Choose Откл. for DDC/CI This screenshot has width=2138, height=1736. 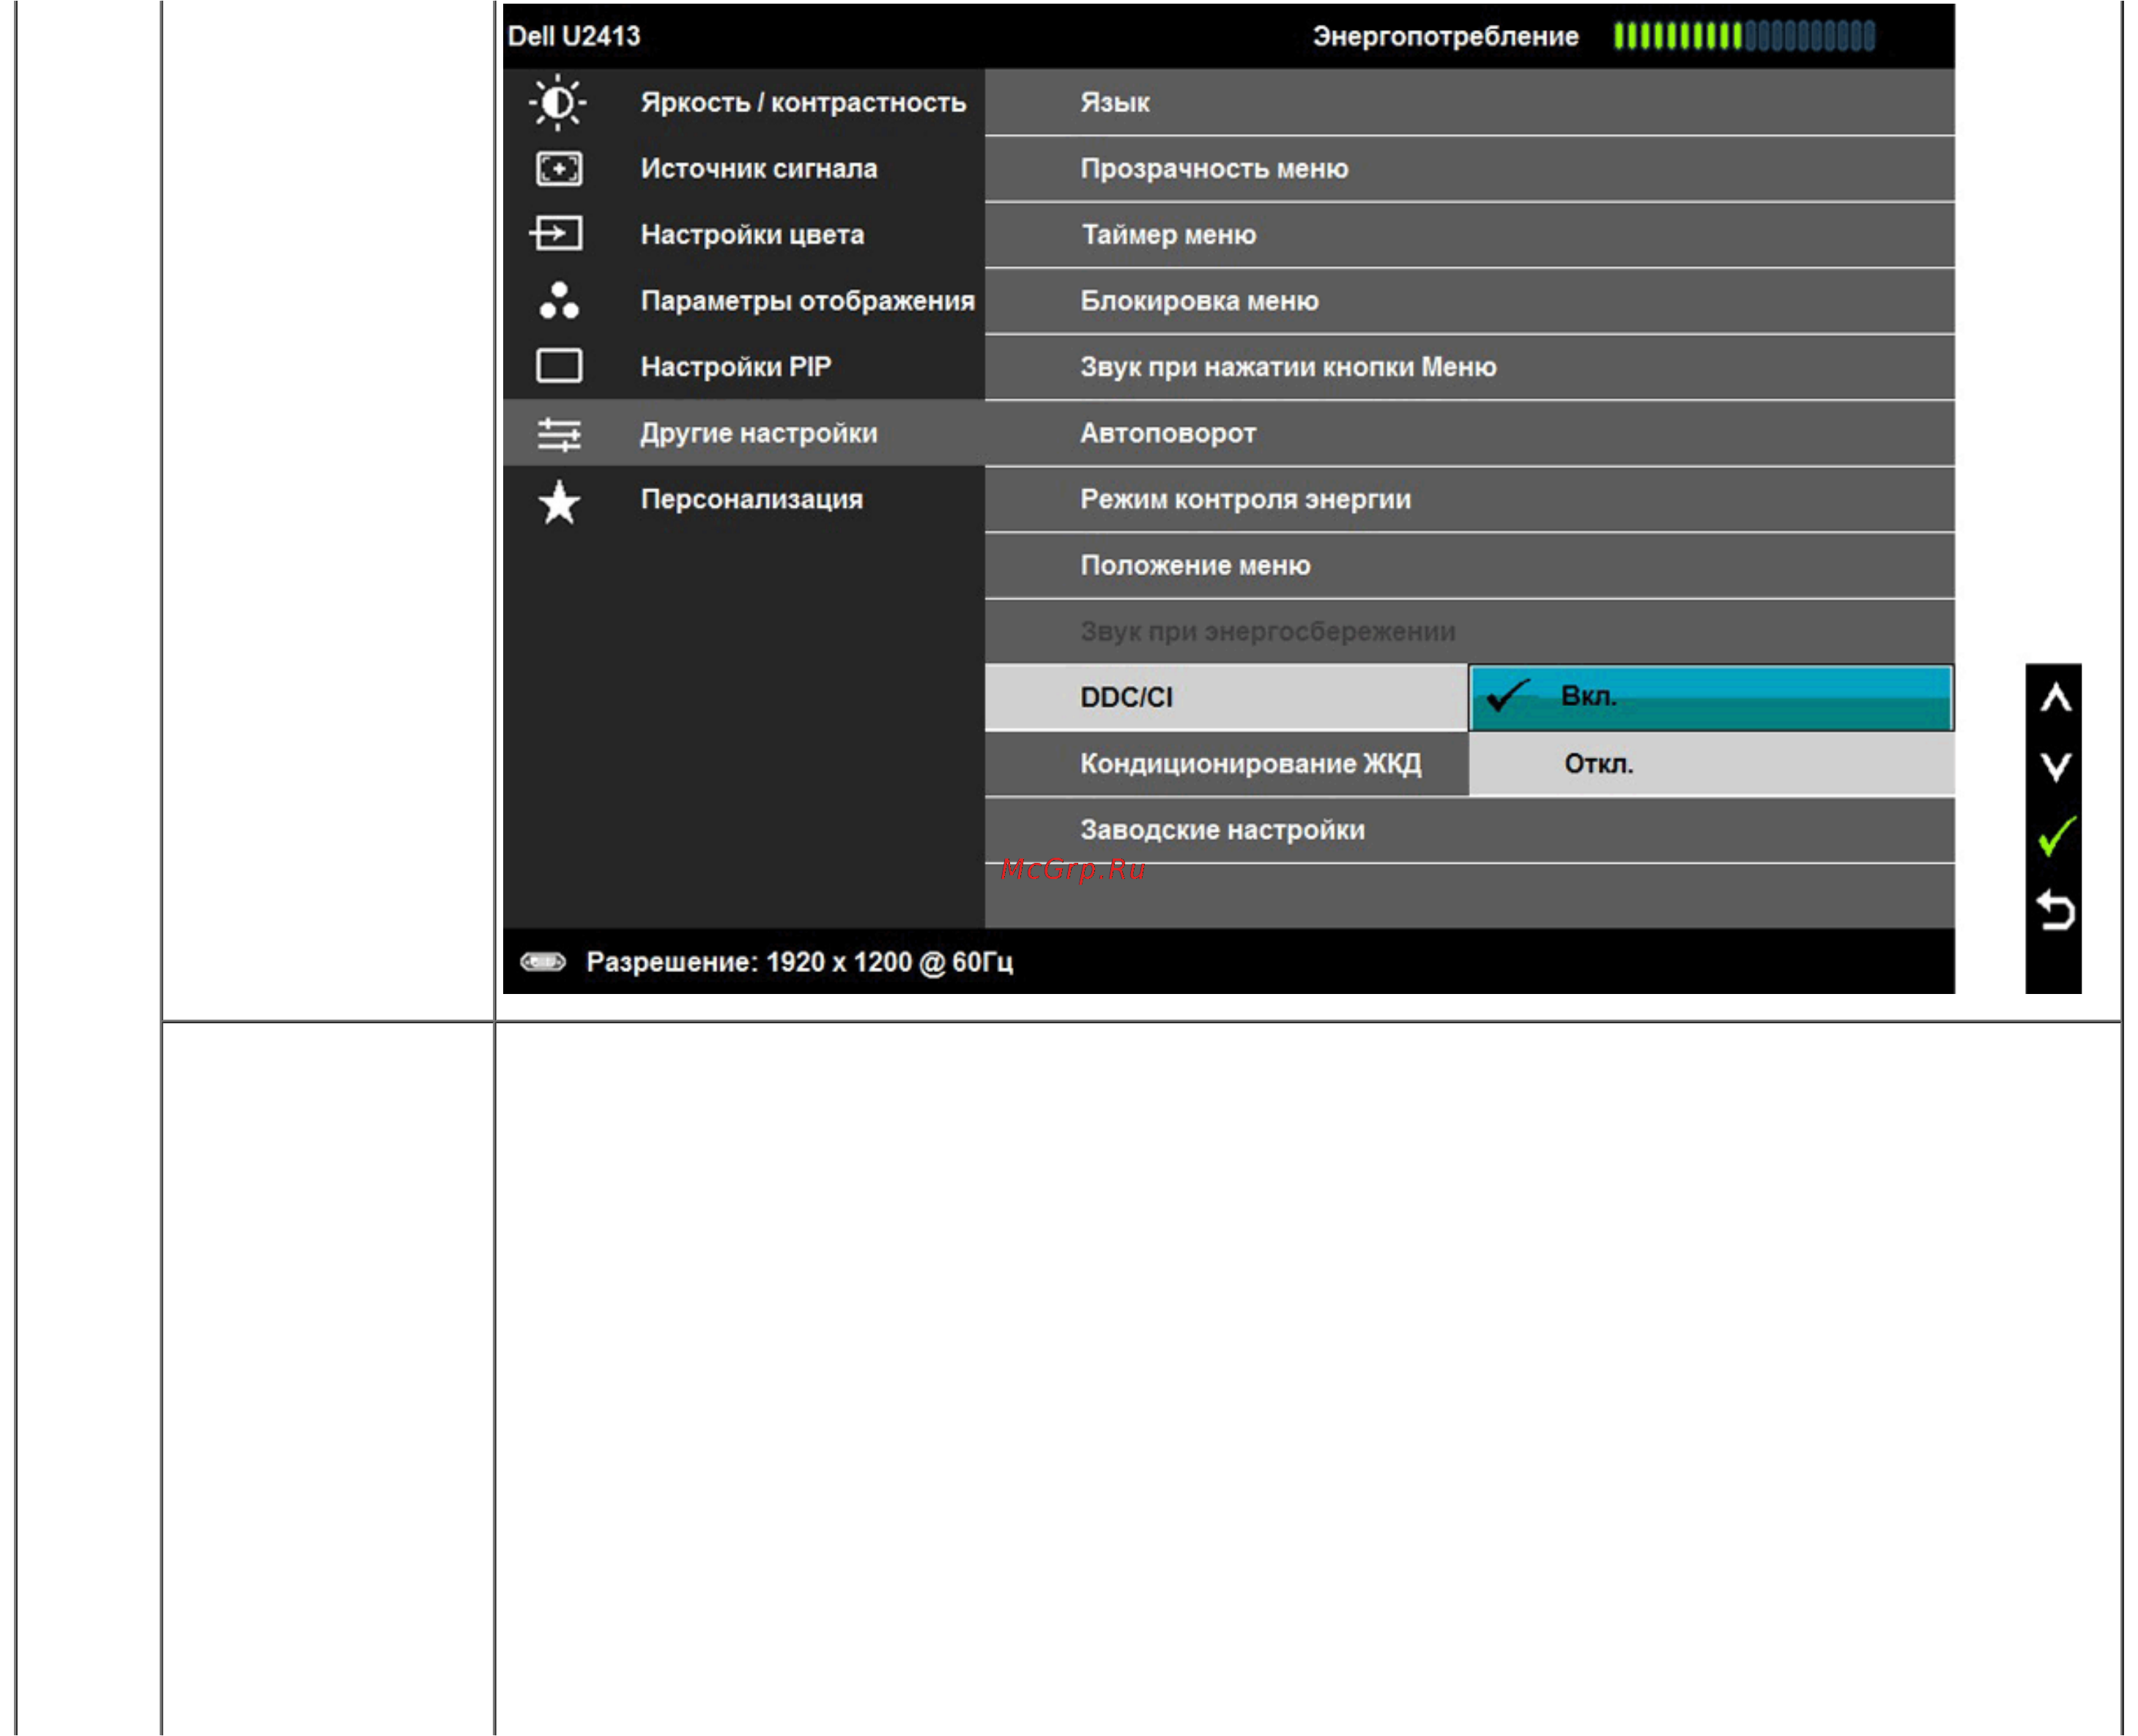(x=1710, y=763)
